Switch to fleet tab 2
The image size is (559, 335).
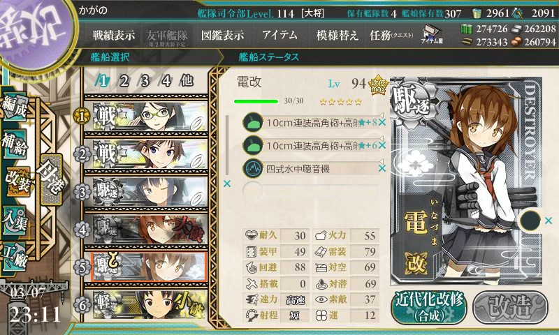pos(124,81)
